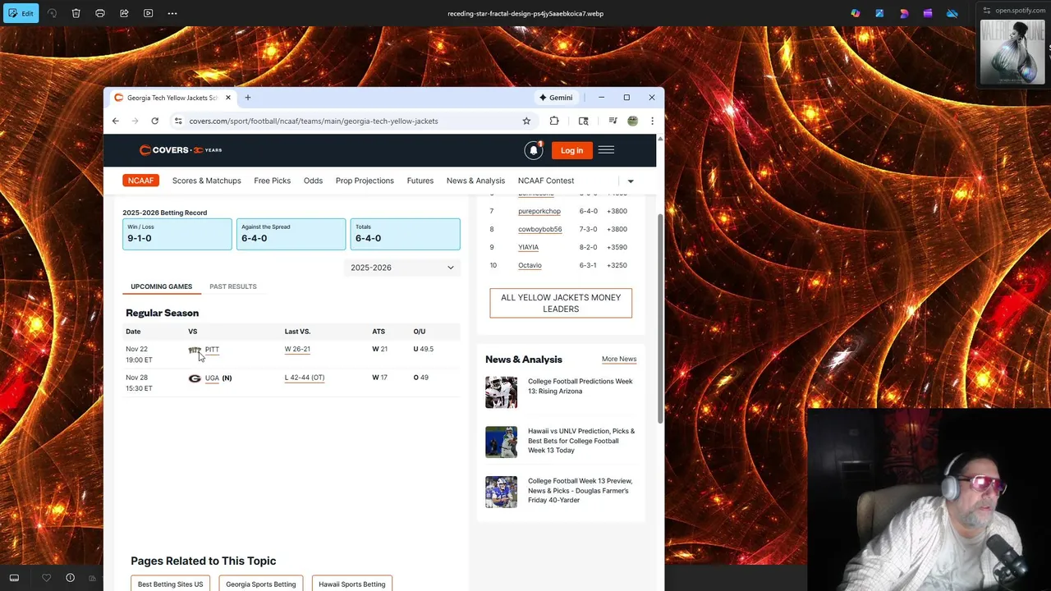Open the W 26-21 last result link
This screenshot has width=1051, height=591.
pos(297,349)
